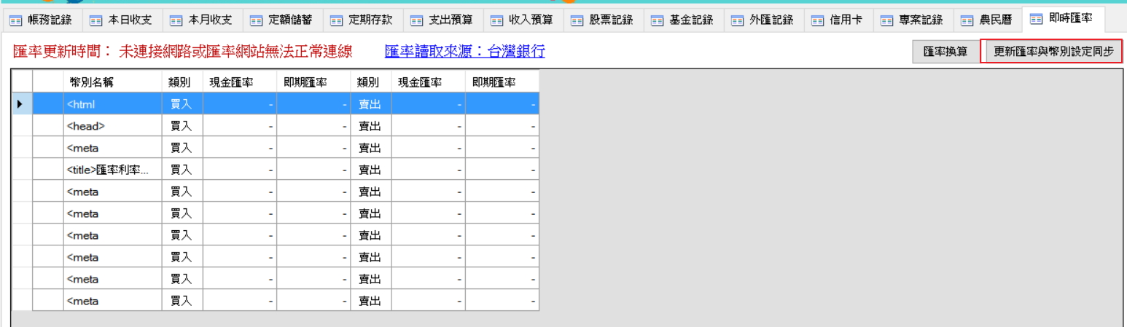Open the 本月收支 tab
The width and height of the screenshot is (1127, 327).
[203, 20]
